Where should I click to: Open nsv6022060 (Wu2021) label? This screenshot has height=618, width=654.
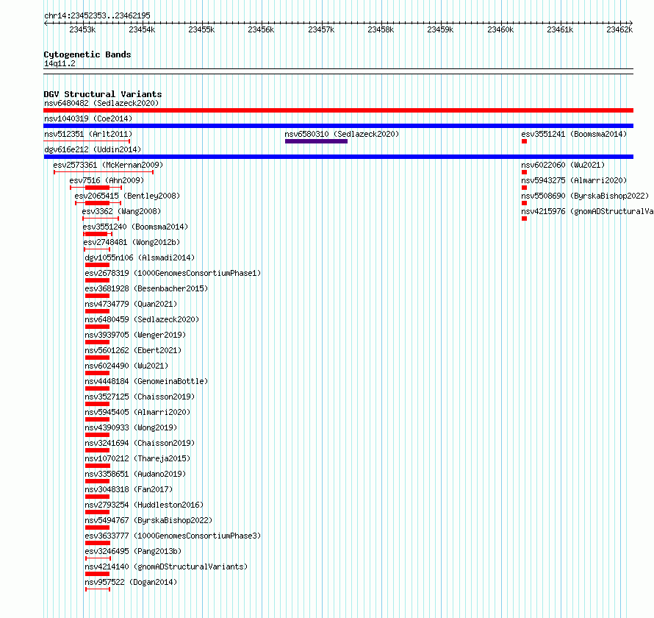coord(563,165)
